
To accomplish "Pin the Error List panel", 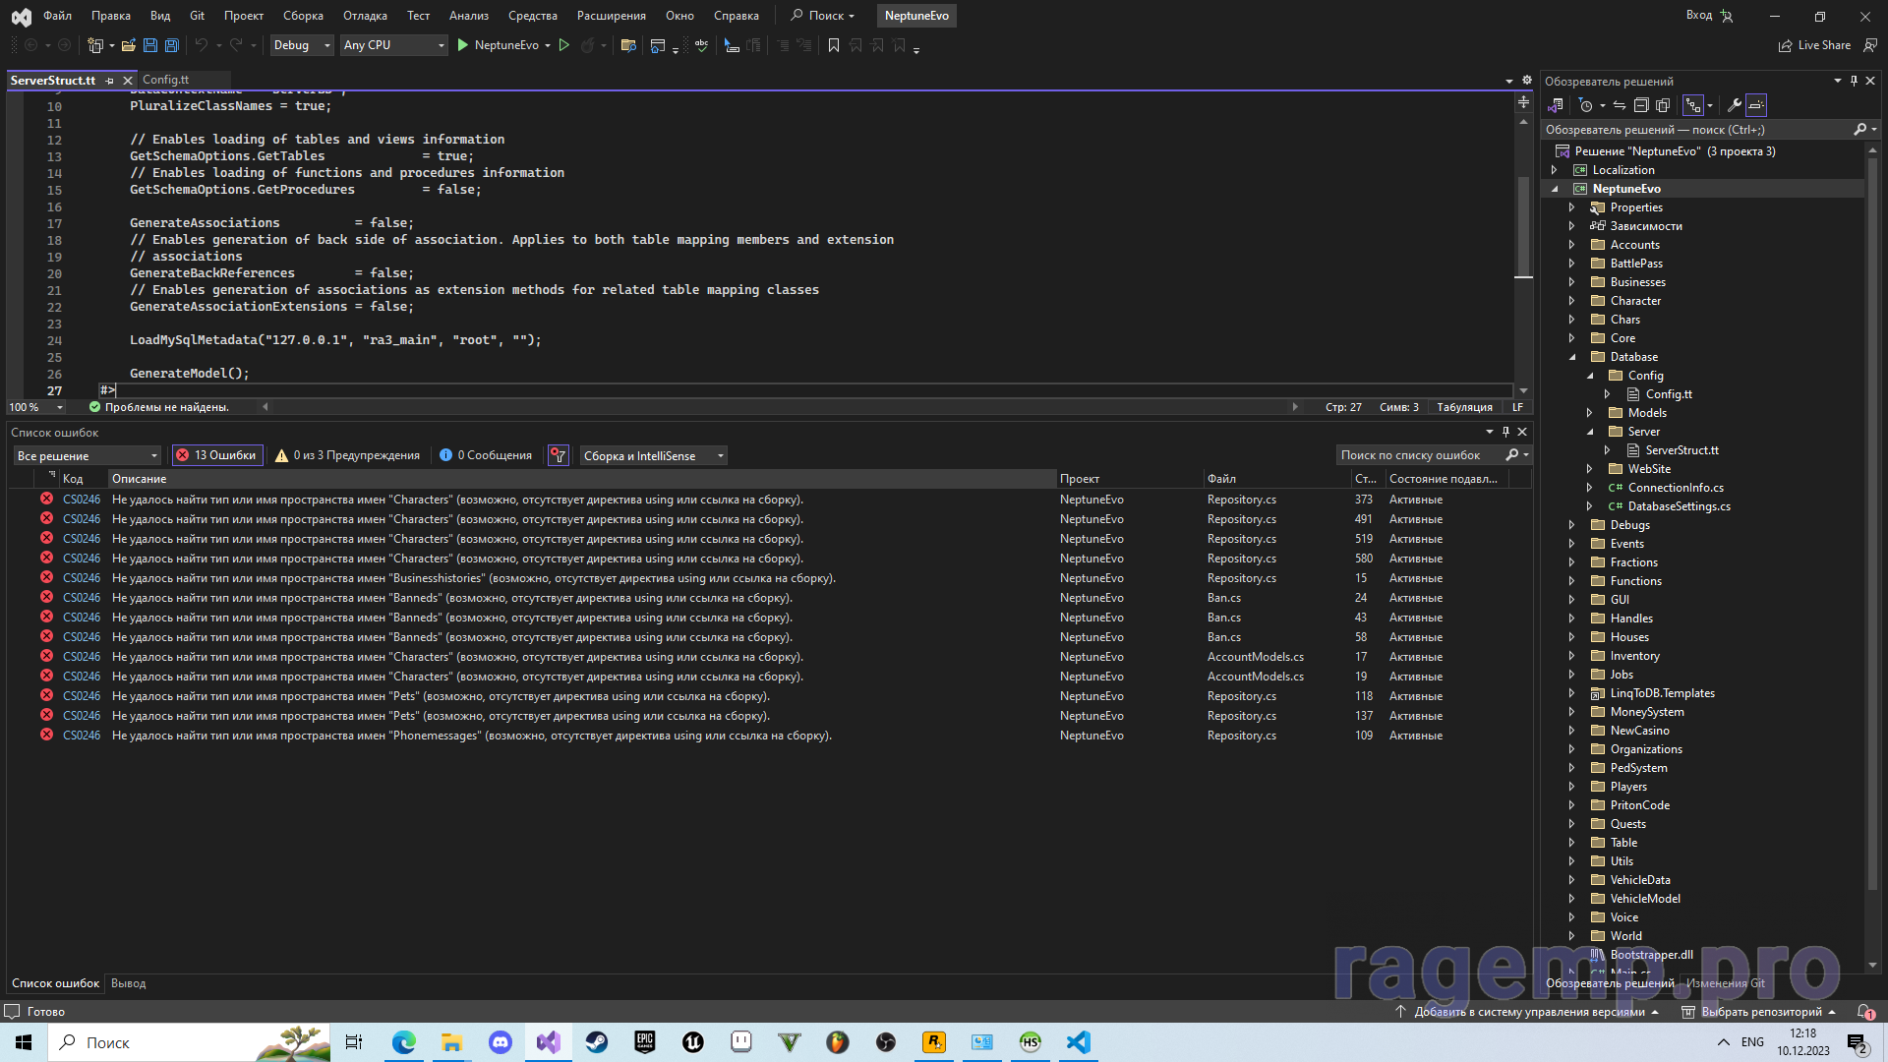I will [1505, 432].
